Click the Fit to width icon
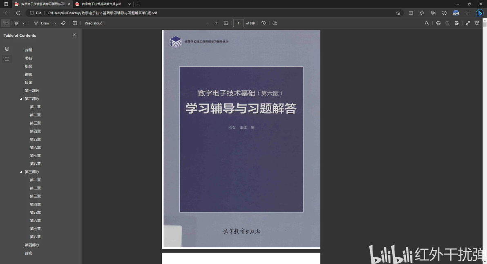This screenshot has width=487, height=264. [x=226, y=23]
